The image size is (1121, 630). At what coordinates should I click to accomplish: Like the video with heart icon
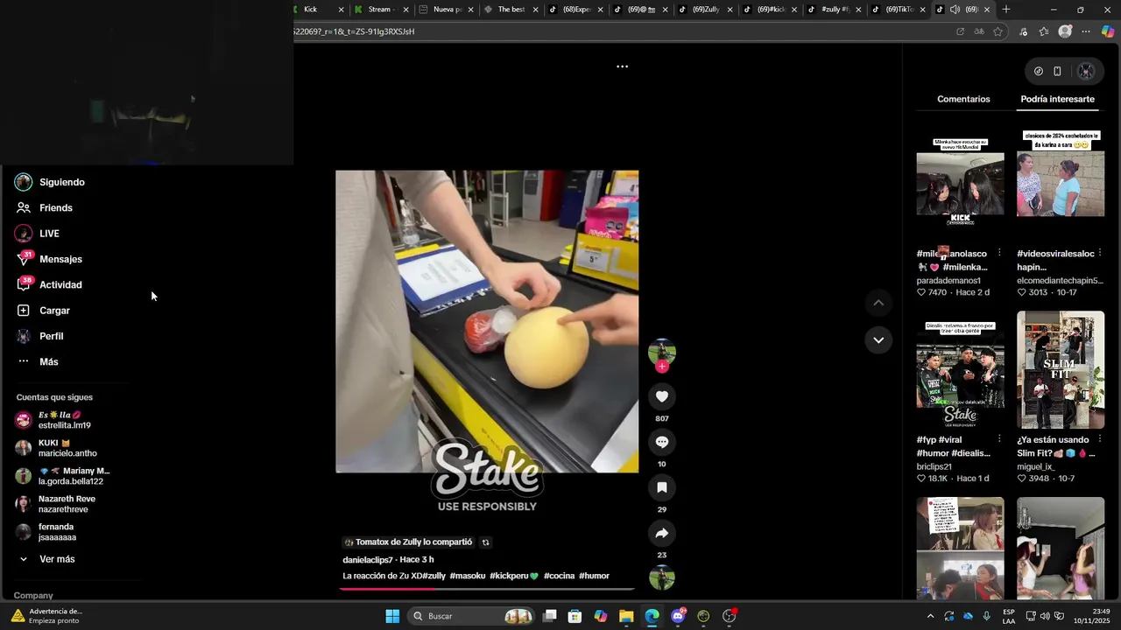click(x=662, y=396)
